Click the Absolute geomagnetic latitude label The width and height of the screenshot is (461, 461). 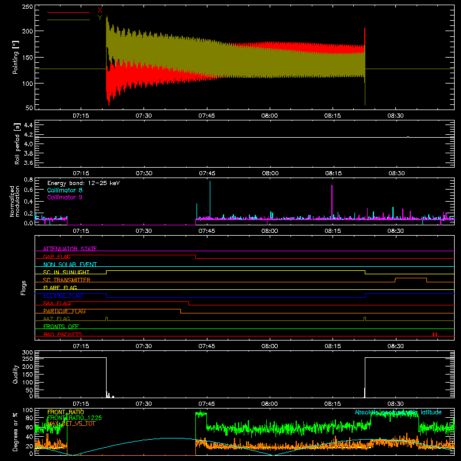tap(398, 412)
